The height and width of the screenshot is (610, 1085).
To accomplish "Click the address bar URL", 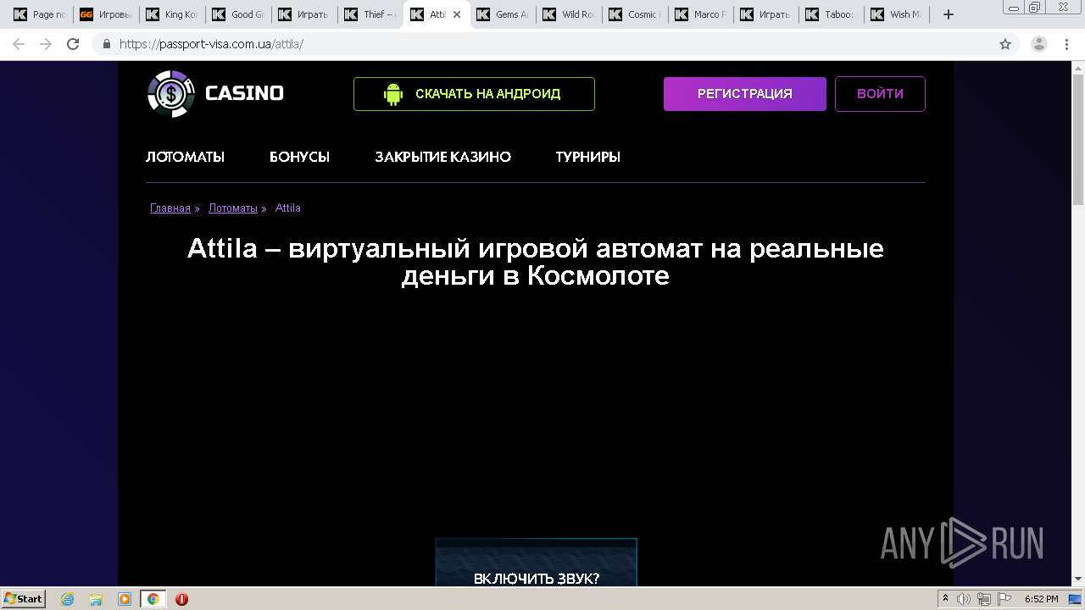I will click(x=211, y=44).
